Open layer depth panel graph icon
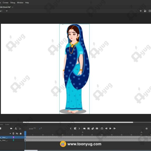The height and width of the screenshot is (151, 151). pos(20,128)
